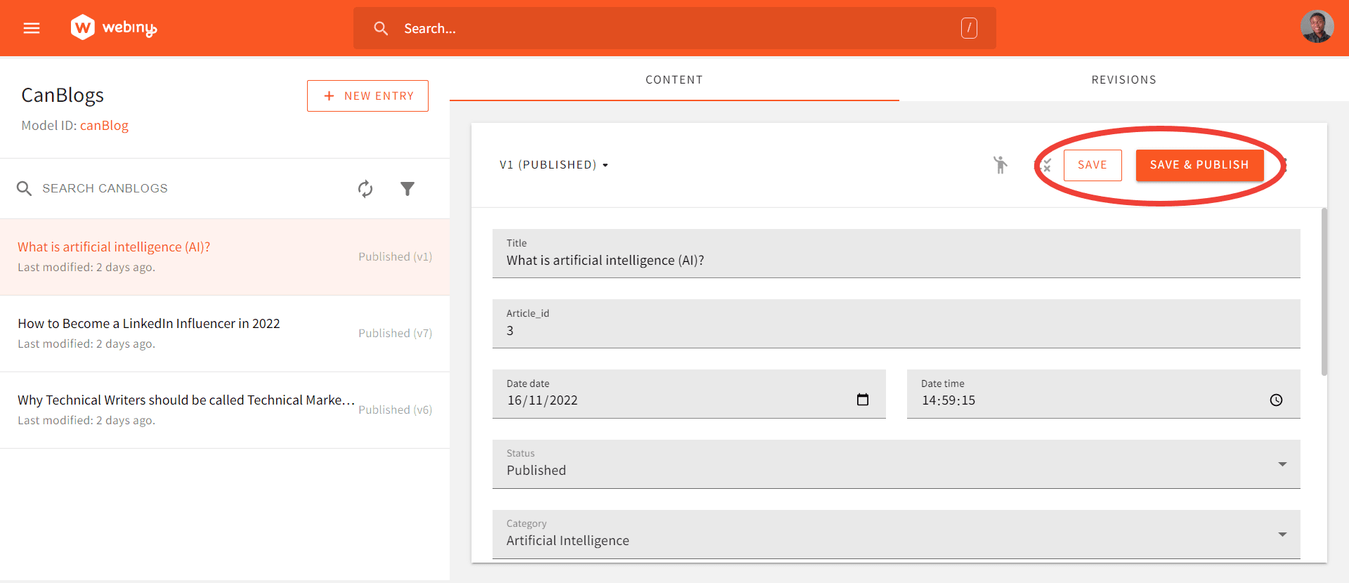The width and height of the screenshot is (1349, 583).
Task: Open the LinkedIn Influencer in 2022 entry
Action: click(149, 324)
